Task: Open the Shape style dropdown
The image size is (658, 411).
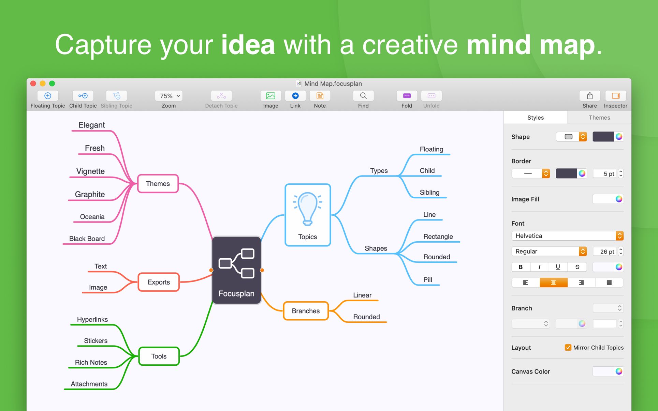Action: pyautogui.click(x=571, y=137)
